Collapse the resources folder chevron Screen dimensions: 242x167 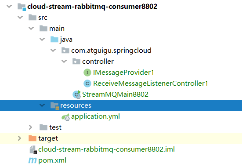[42, 105]
